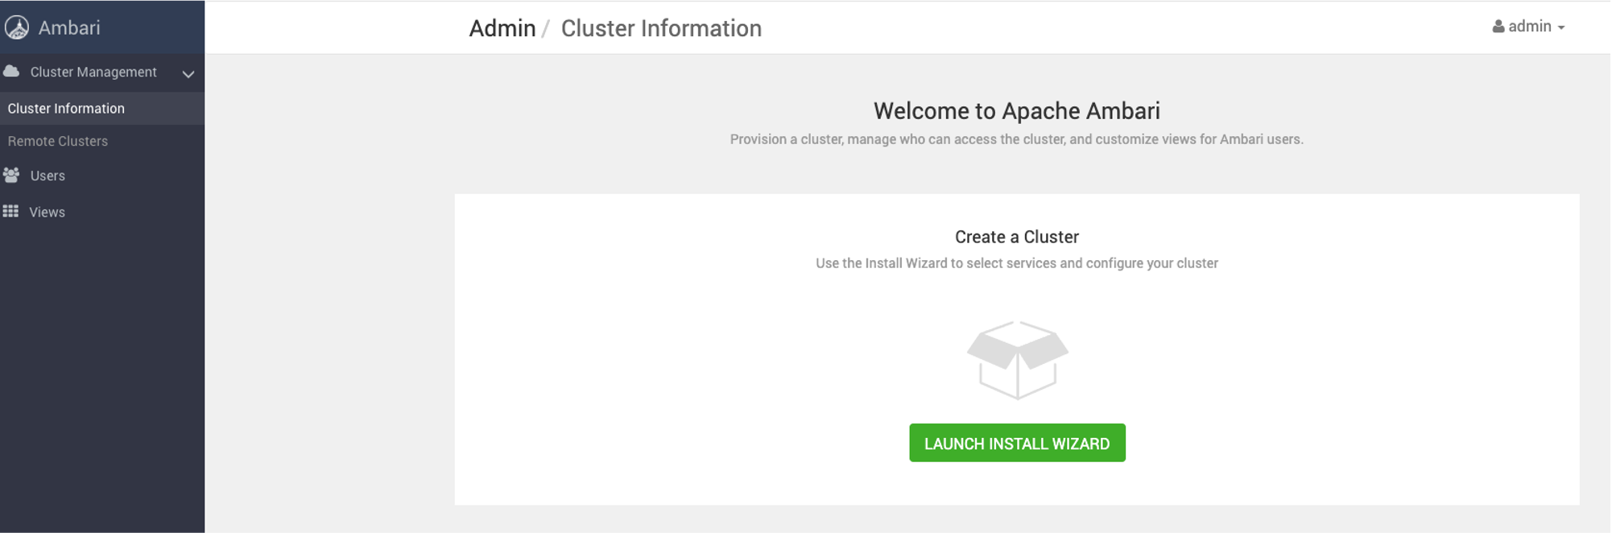The image size is (1612, 533).
Task: Click the Users group icon
Action: click(11, 175)
